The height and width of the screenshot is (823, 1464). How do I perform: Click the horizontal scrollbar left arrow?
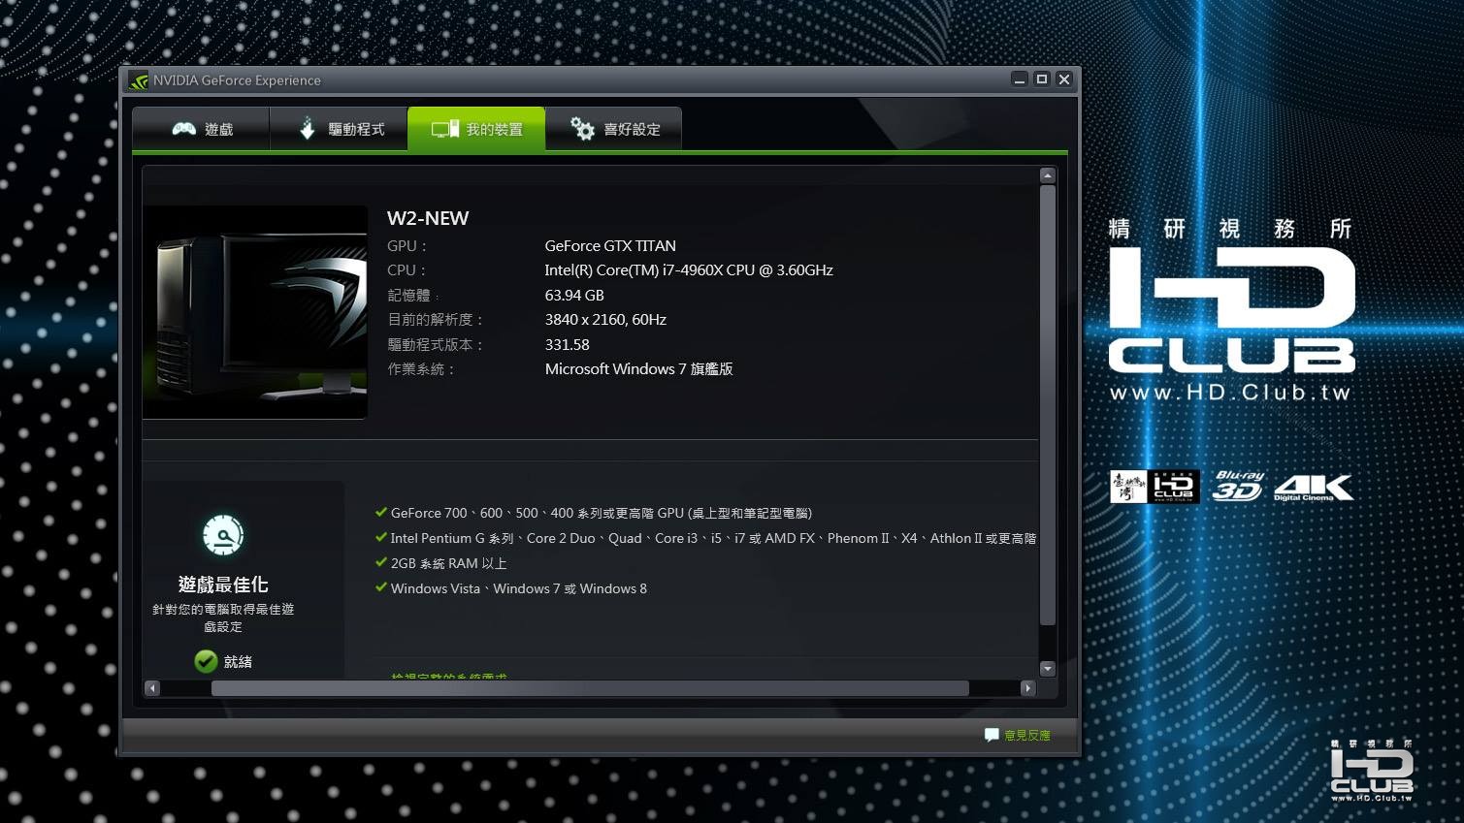click(x=151, y=688)
